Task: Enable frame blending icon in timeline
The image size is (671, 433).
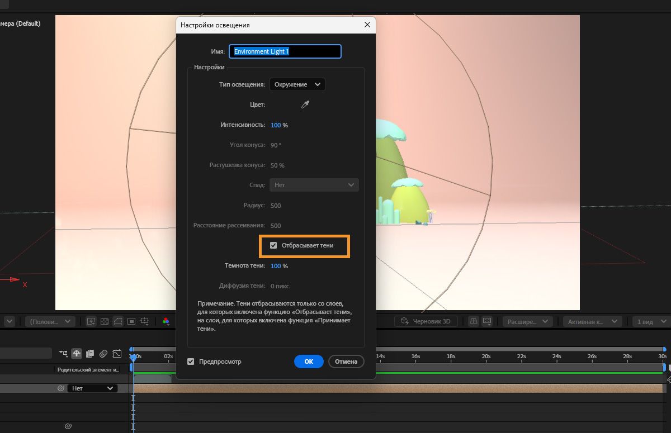Action: coord(89,353)
